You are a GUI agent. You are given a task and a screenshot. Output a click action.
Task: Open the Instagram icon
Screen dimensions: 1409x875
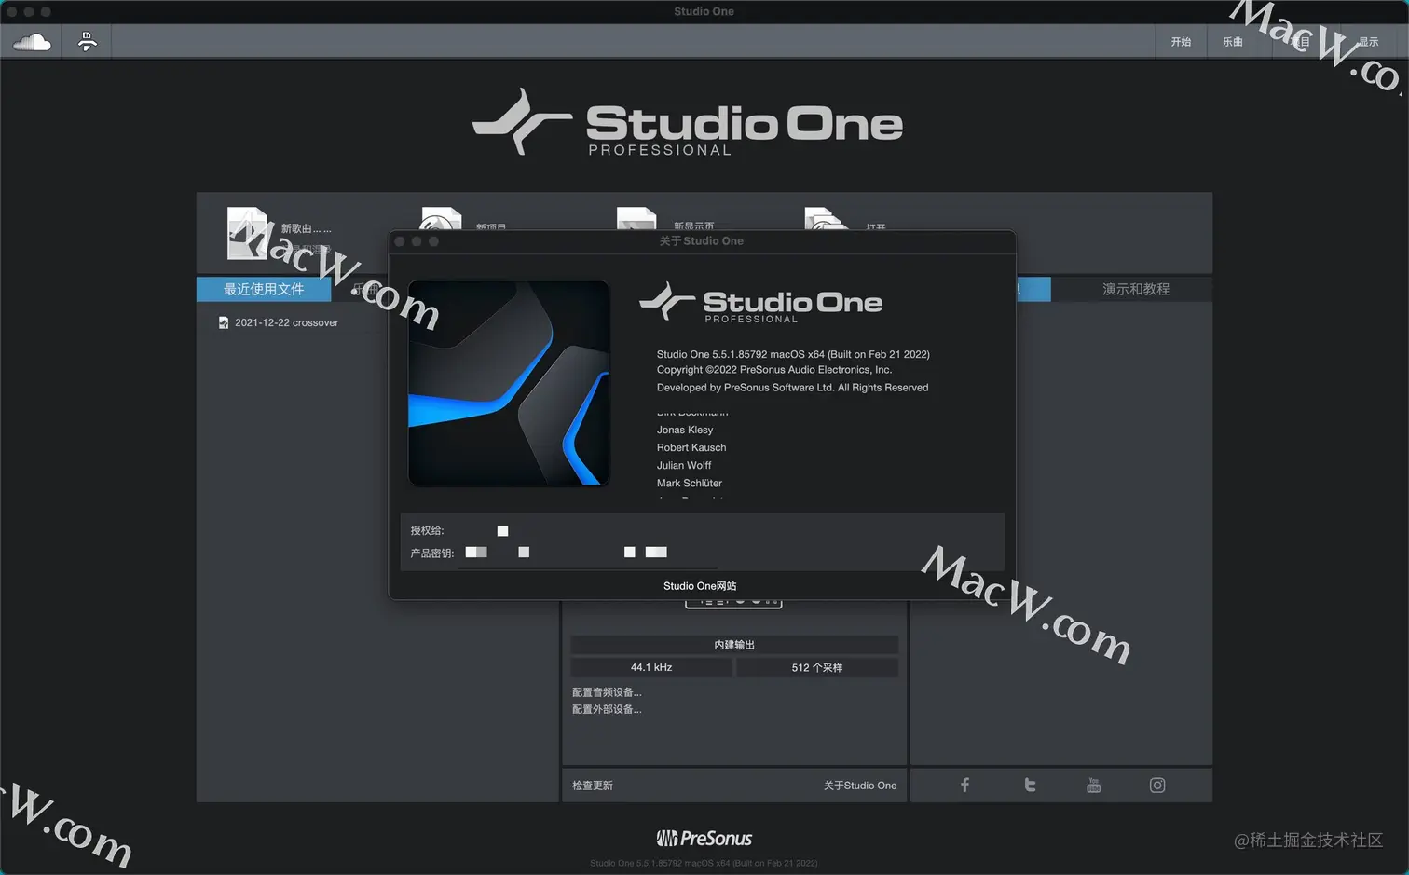tap(1157, 785)
